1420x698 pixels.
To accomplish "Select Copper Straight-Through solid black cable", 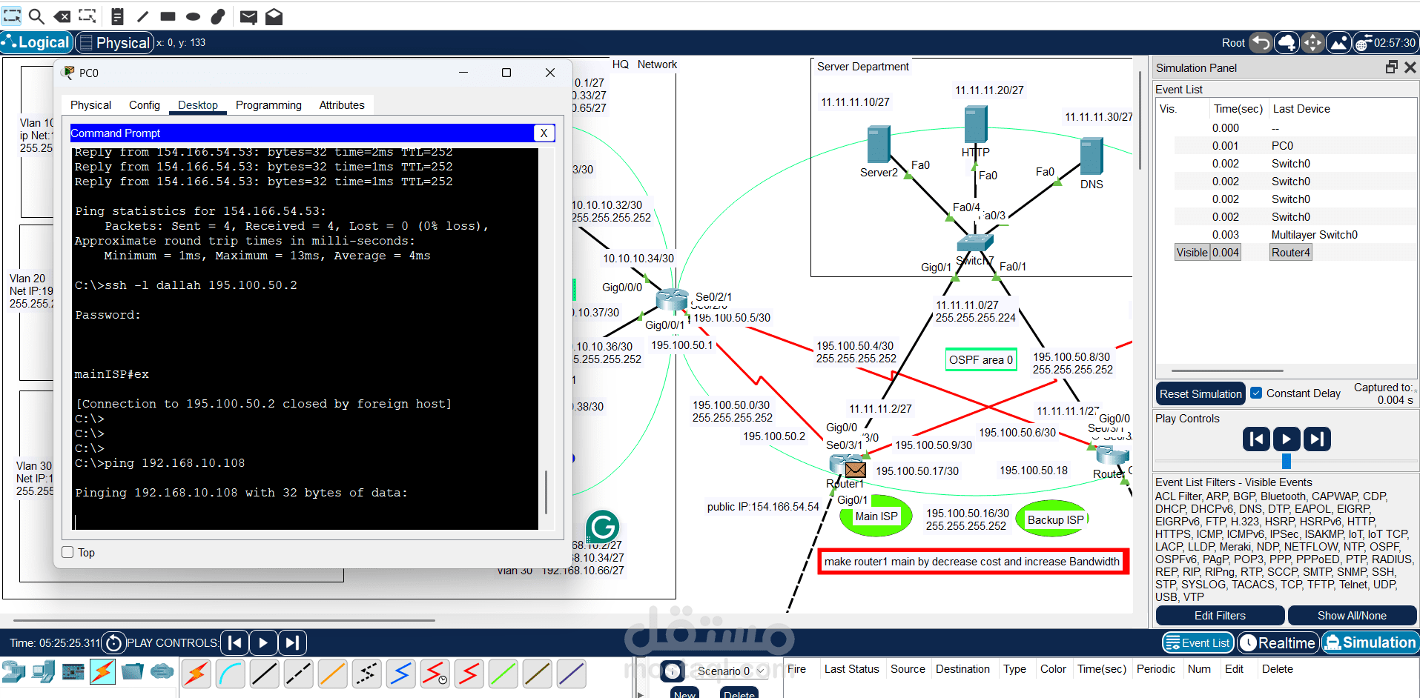I will (265, 674).
